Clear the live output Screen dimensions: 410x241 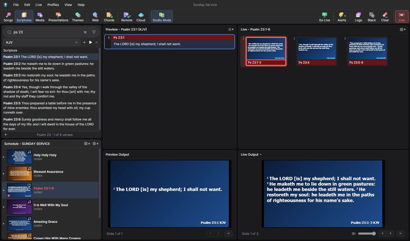(385, 17)
